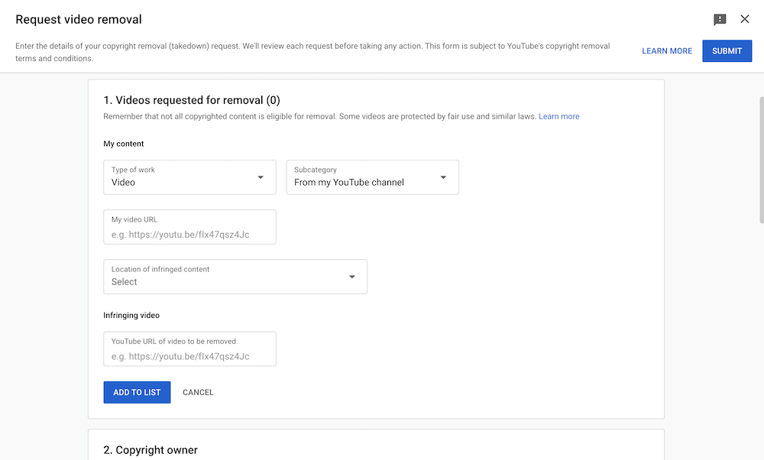Image resolution: width=764 pixels, height=460 pixels.
Task: Submit the removal request
Action: (x=727, y=51)
